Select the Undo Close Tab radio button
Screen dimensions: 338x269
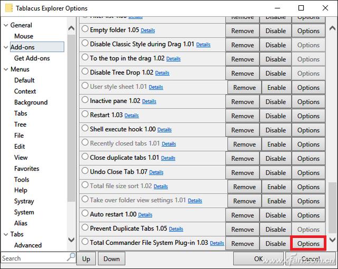click(x=85, y=171)
